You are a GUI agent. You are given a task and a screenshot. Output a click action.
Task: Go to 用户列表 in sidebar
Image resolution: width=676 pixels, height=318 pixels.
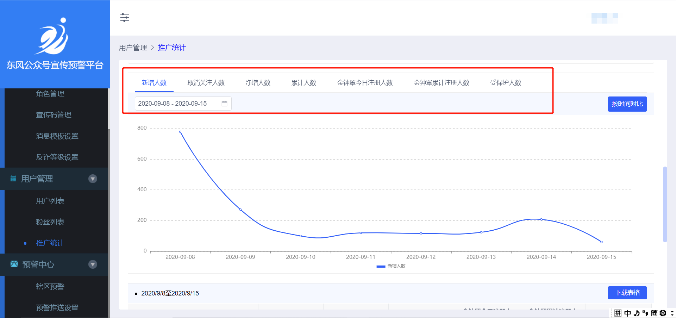pos(50,201)
